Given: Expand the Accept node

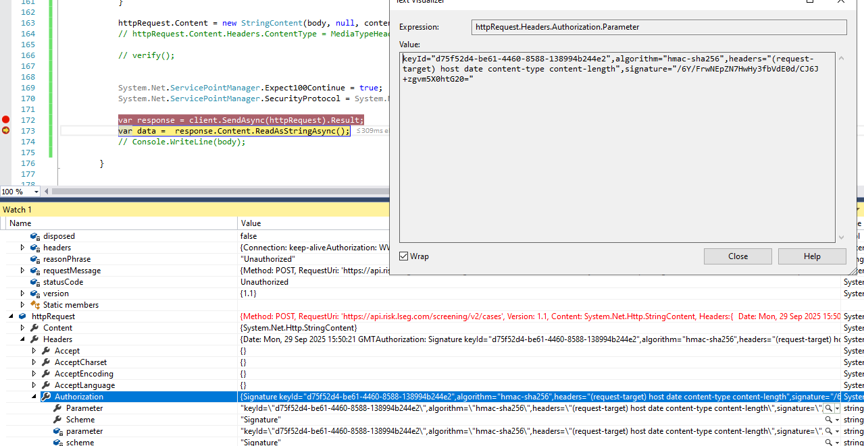Looking at the screenshot, I should [34, 351].
